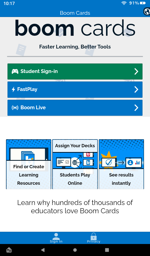Expand the Boom Live chevron arrow
This screenshot has width=150, height=256.
[136, 108]
